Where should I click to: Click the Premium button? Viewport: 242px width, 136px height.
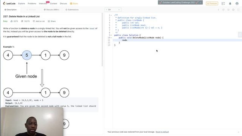(x=212, y=3)
